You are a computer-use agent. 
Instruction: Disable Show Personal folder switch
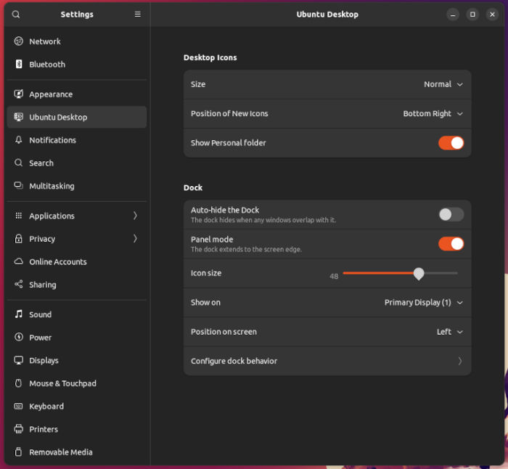tap(451, 143)
